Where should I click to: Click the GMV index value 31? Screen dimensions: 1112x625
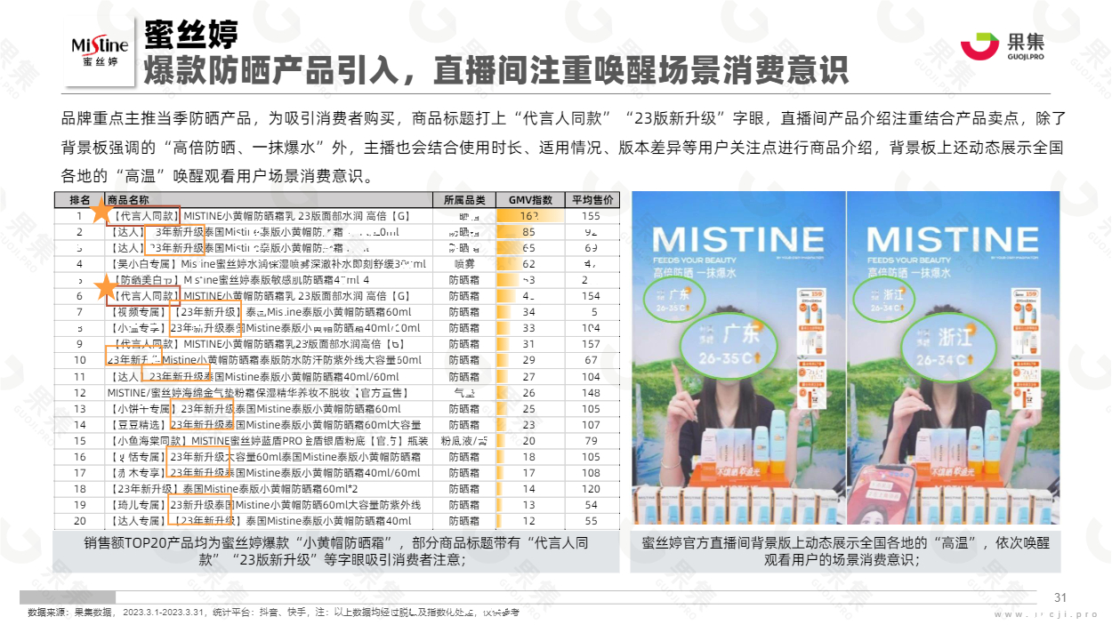coord(529,344)
